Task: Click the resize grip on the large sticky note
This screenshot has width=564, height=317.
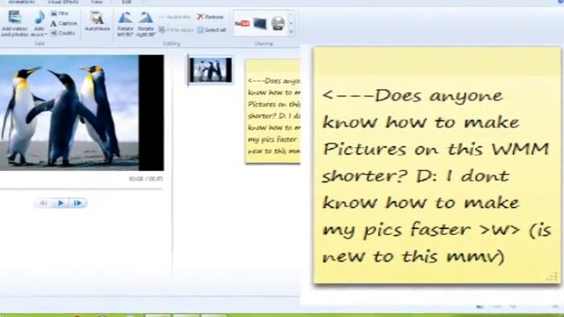Action: click(x=553, y=276)
